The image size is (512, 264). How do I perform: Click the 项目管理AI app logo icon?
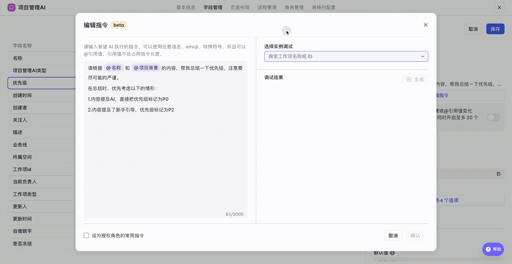pyautogui.click(x=11, y=7)
